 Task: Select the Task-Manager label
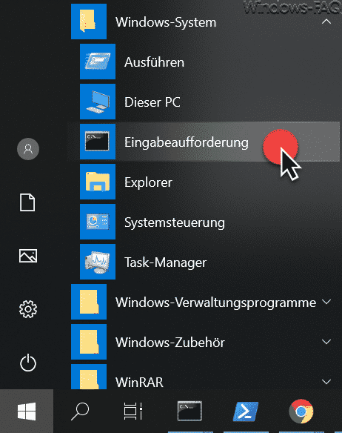(x=166, y=263)
